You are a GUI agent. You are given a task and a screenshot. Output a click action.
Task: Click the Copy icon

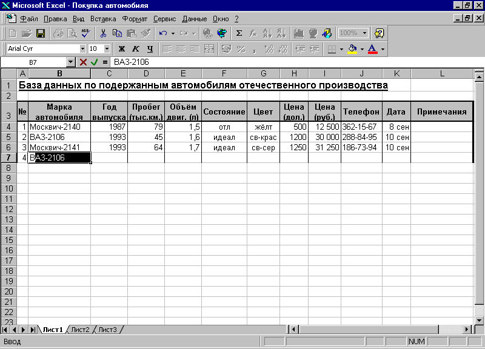click(x=117, y=33)
